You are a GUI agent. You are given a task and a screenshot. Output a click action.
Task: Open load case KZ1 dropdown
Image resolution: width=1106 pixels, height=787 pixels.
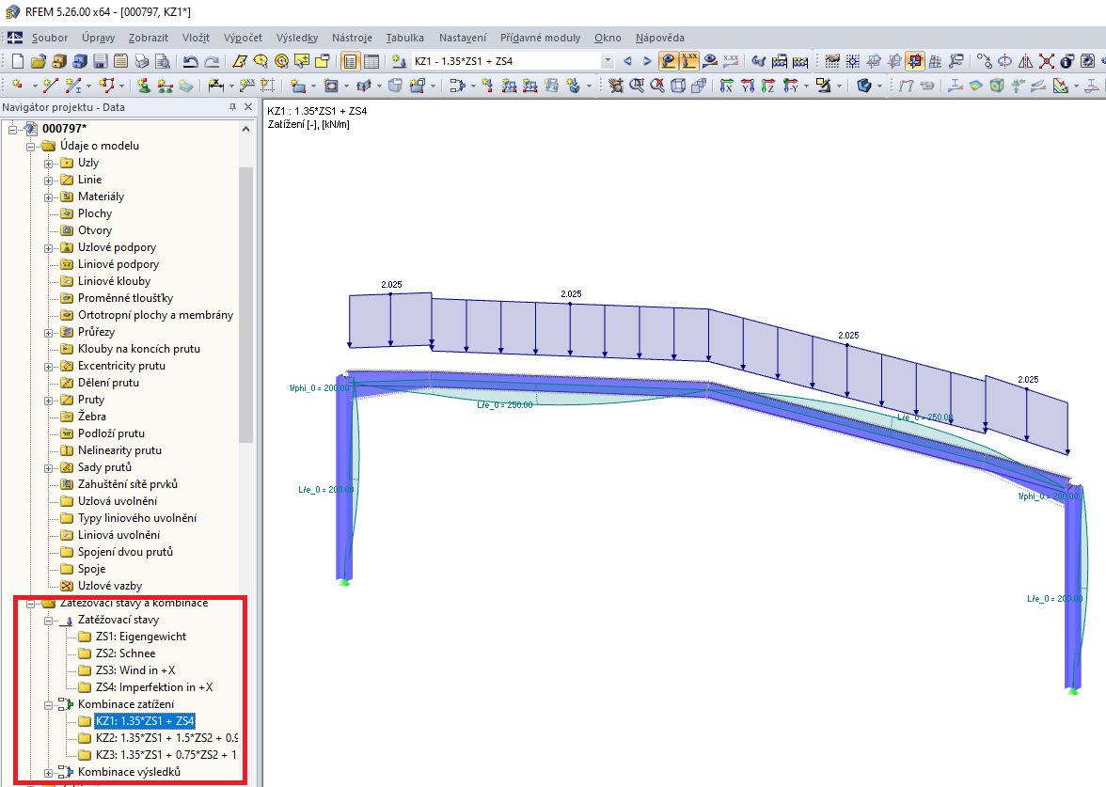click(608, 61)
